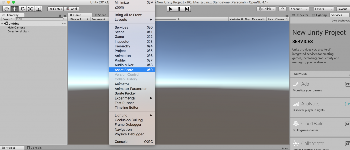Viewport: 350px width, 150px height.
Task: Switch to the Lighting tab
Action: click(x=320, y=15)
